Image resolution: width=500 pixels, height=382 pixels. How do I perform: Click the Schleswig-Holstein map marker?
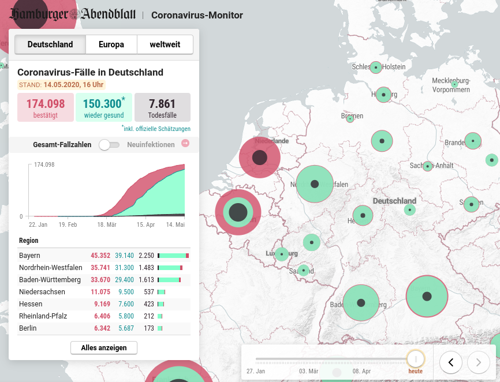(x=376, y=68)
